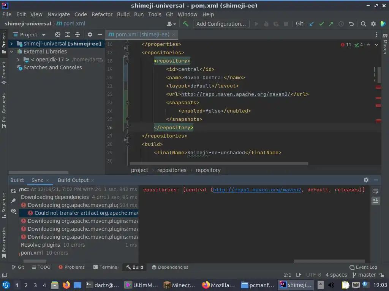The image size is (389, 291).
Task: Open the Dependencies tool window
Action: click(170, 267)
